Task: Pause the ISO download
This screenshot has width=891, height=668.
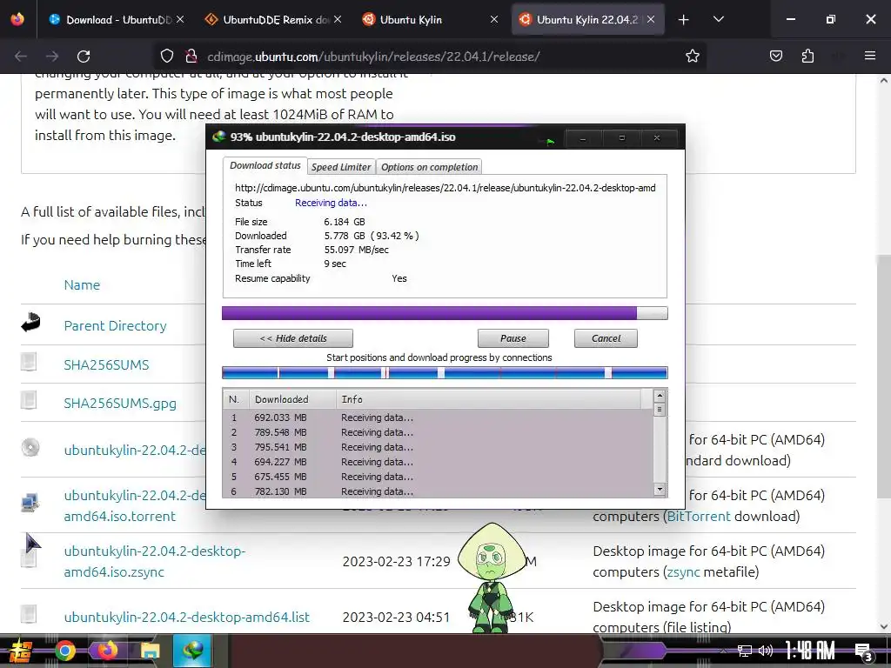Action: (x=513, y=338)
